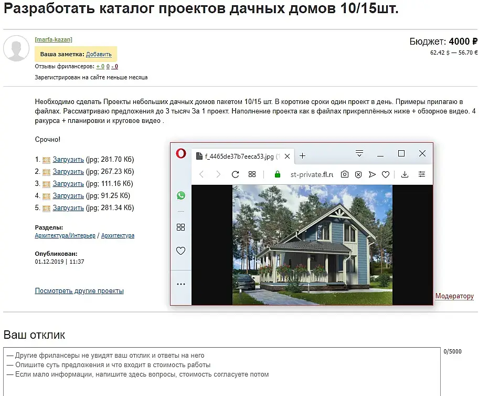489x396 pixels.
Task: Click the user avatar placeholder
Action: [16, 48]
